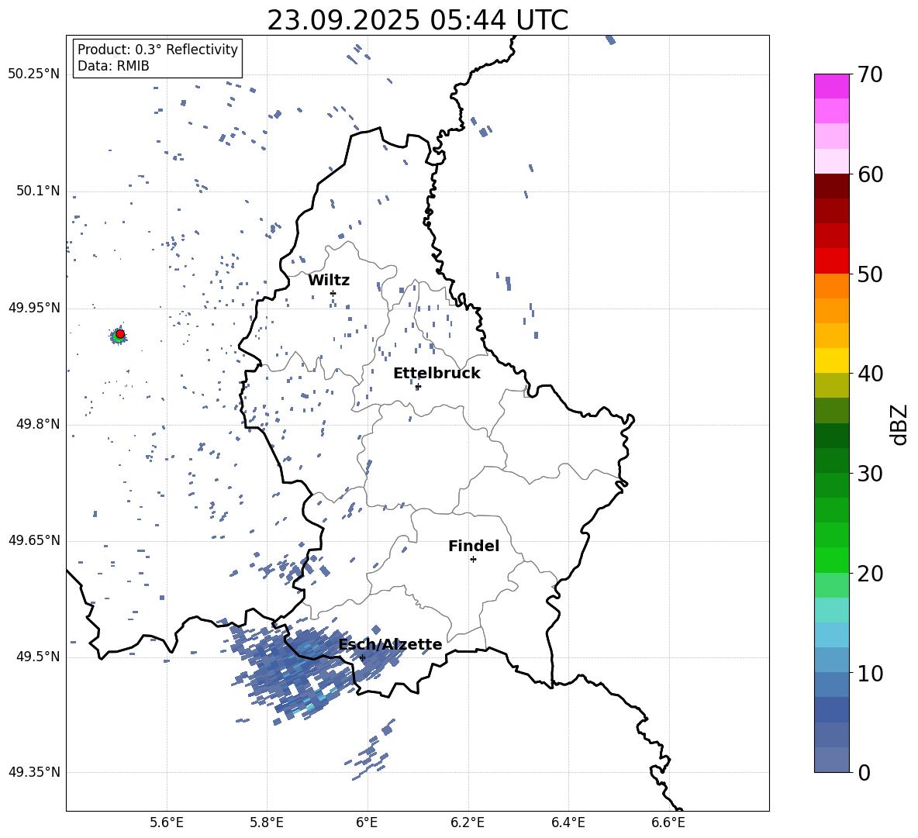Click the 50.1°N latitude label
Viewport: 918px width, 838px height.
[37, 191]
